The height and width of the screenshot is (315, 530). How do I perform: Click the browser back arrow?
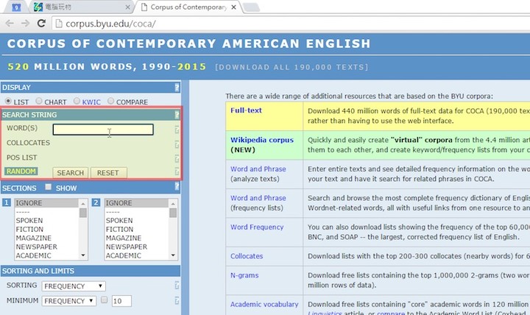10,23
